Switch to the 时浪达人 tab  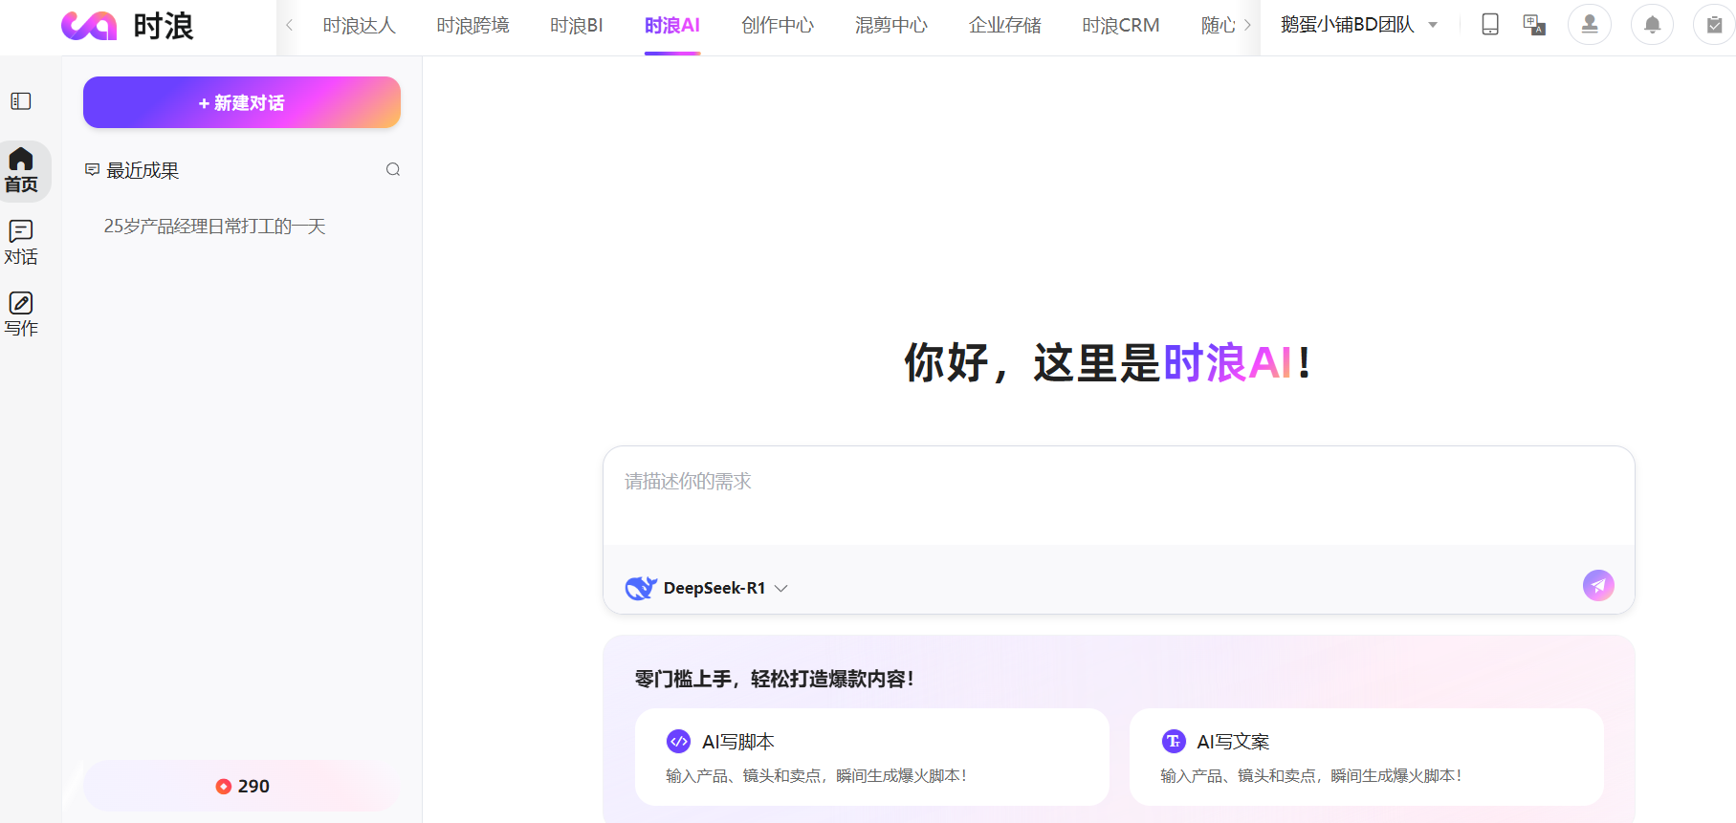(359, 26)
